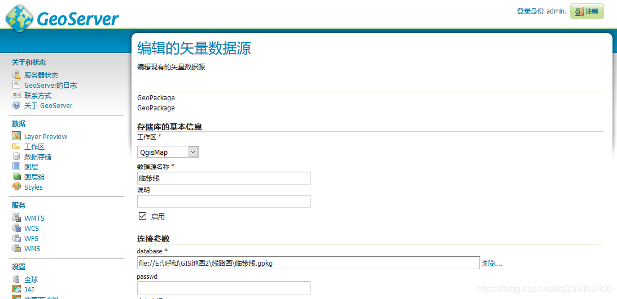Screen dimensions: 617x299
Task: Open WCS service settings
Action: click(32, 229)
